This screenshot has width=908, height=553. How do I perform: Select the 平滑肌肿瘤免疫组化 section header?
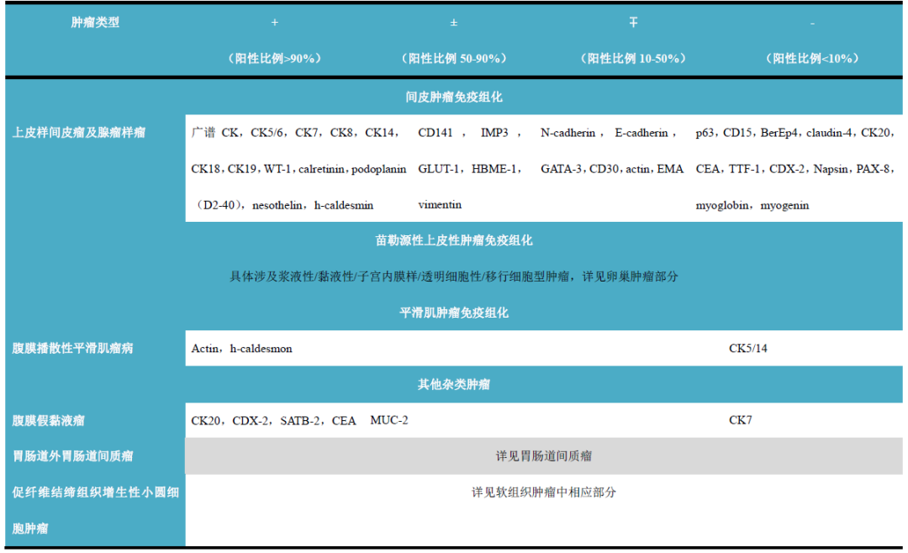pos(454,312)
